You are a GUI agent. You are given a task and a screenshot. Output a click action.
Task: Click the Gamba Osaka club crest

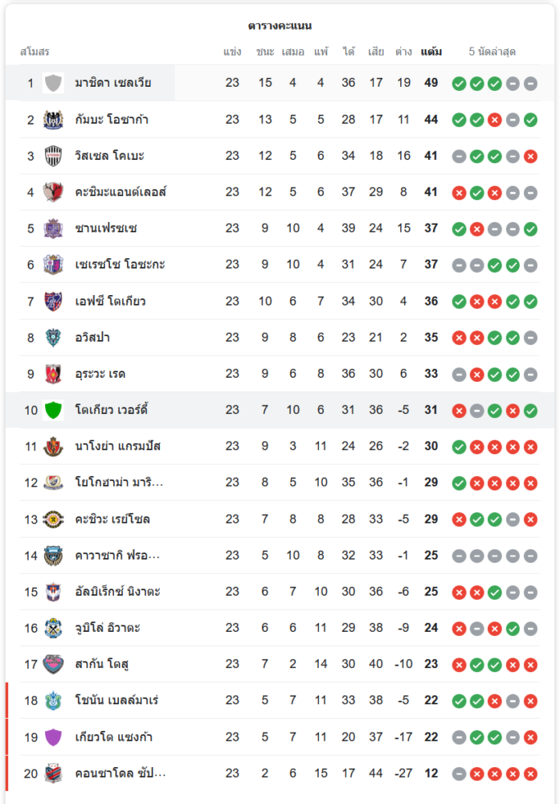coord(54,120)
